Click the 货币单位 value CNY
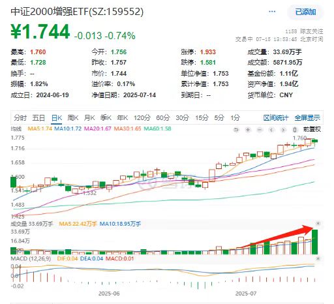The width and height of the screenshot is (334, 304). tap(286, 95)
